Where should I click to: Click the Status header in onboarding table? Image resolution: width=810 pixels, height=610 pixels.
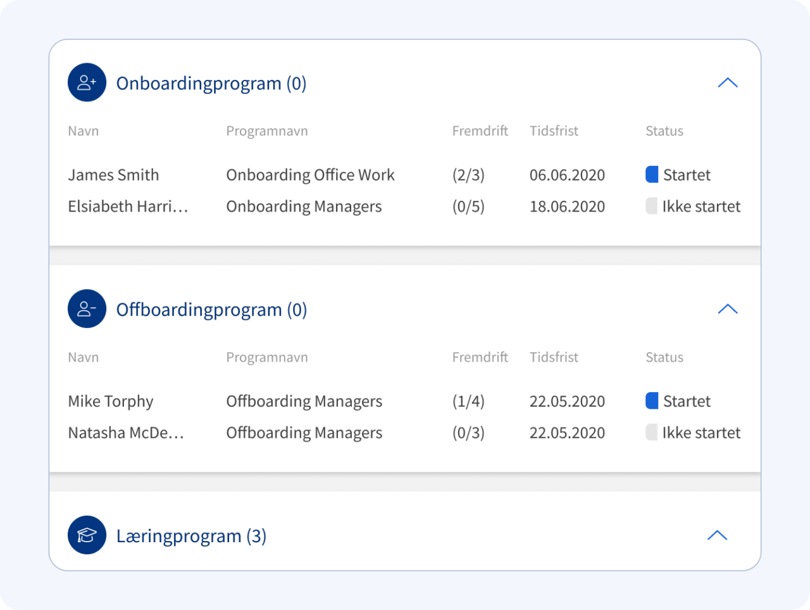tap(664, 131)
